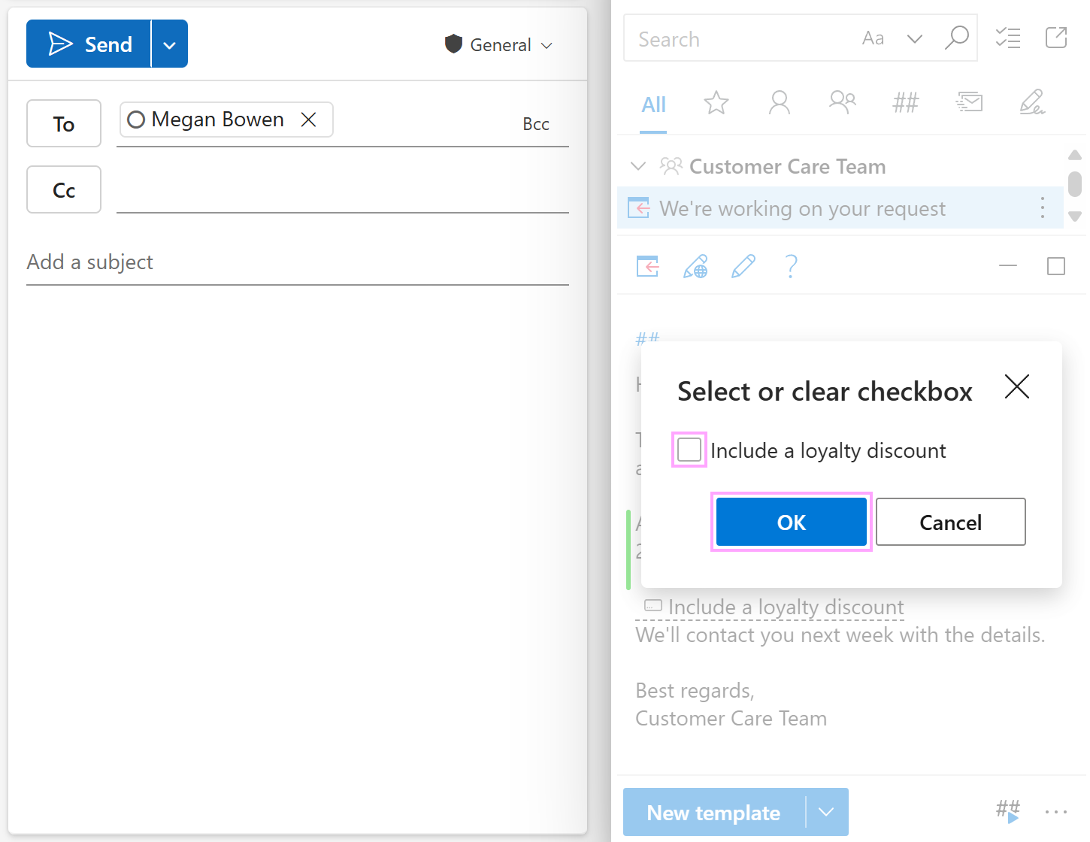Open help via the question mark icon
The height and width of the screenshot is (842, 1090).
[x=791, y=266]
